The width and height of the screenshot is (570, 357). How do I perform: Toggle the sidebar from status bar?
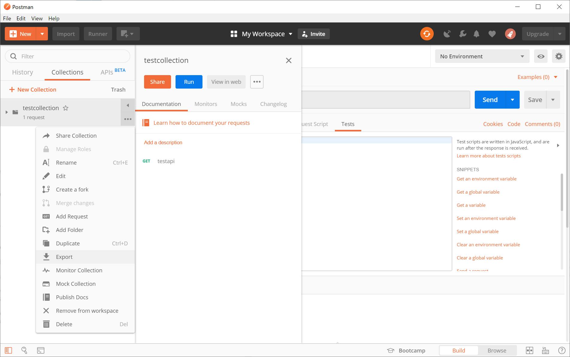(x=8, y=350)
